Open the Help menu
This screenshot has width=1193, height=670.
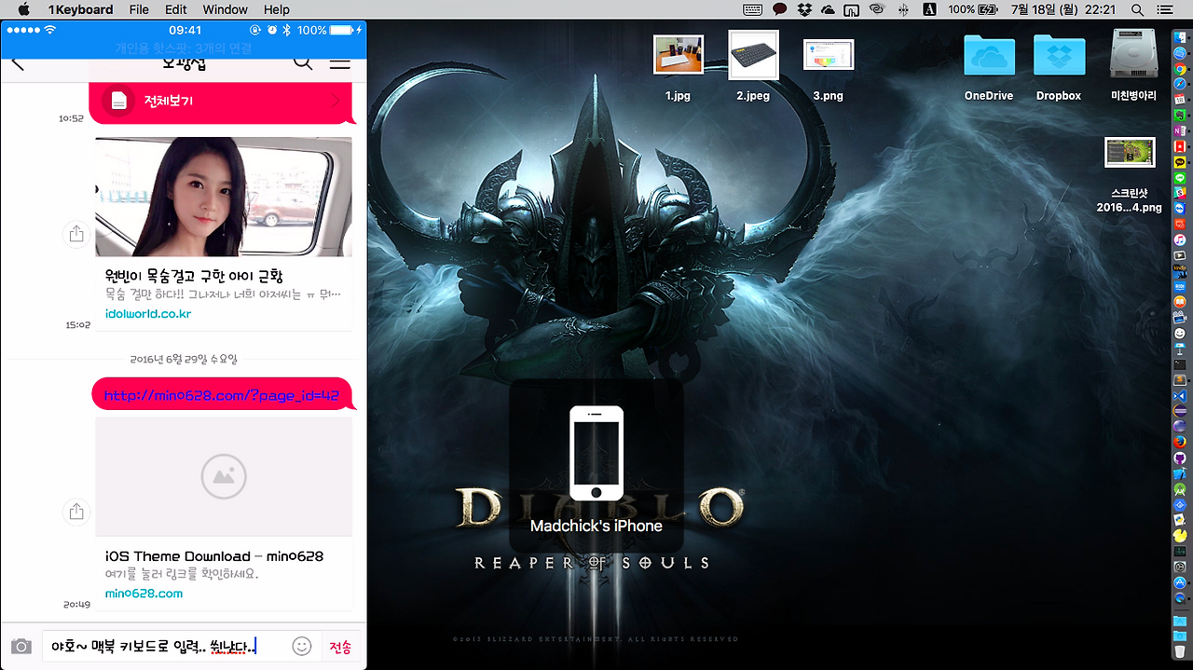point(277,9)
